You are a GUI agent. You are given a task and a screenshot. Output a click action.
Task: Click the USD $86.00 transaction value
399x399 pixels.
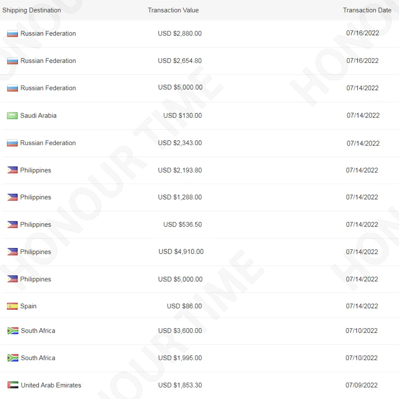coord(185,306)
